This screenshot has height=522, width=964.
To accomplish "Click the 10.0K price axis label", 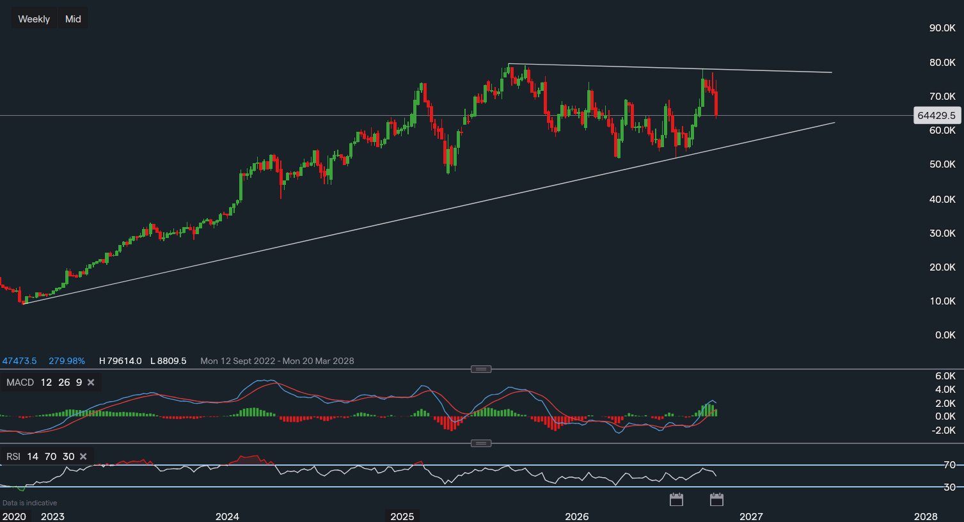I will 942,301.
